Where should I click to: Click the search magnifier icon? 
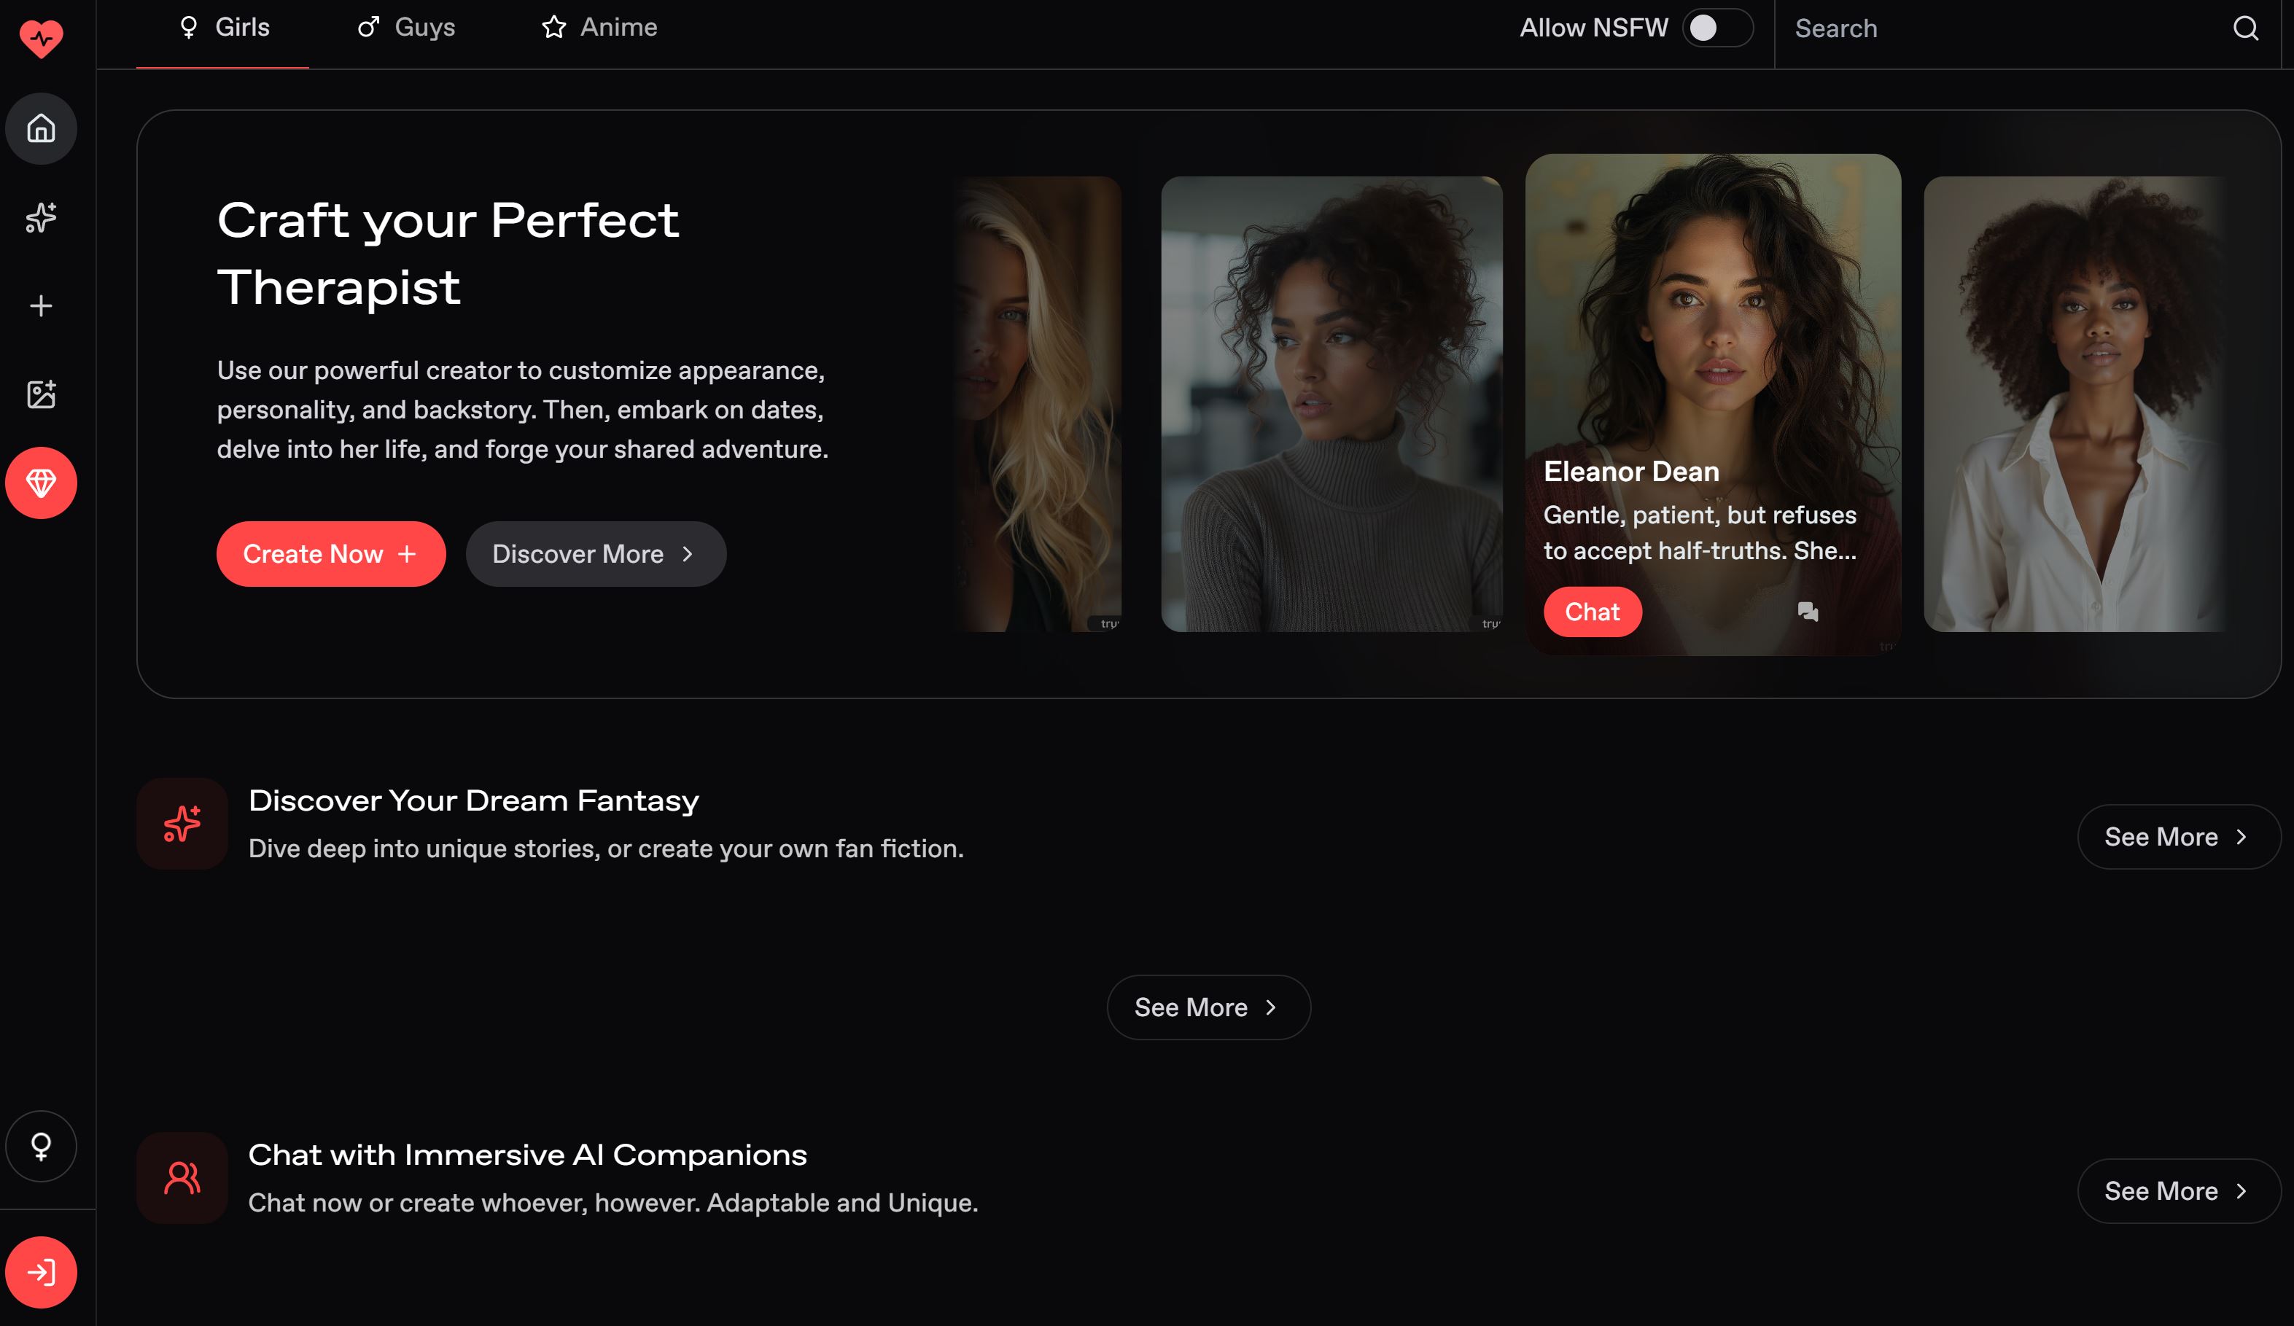[x=2245, y=28]
